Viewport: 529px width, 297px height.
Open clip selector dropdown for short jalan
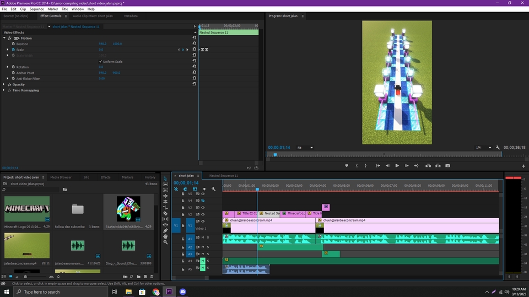[x=49, y=26]
